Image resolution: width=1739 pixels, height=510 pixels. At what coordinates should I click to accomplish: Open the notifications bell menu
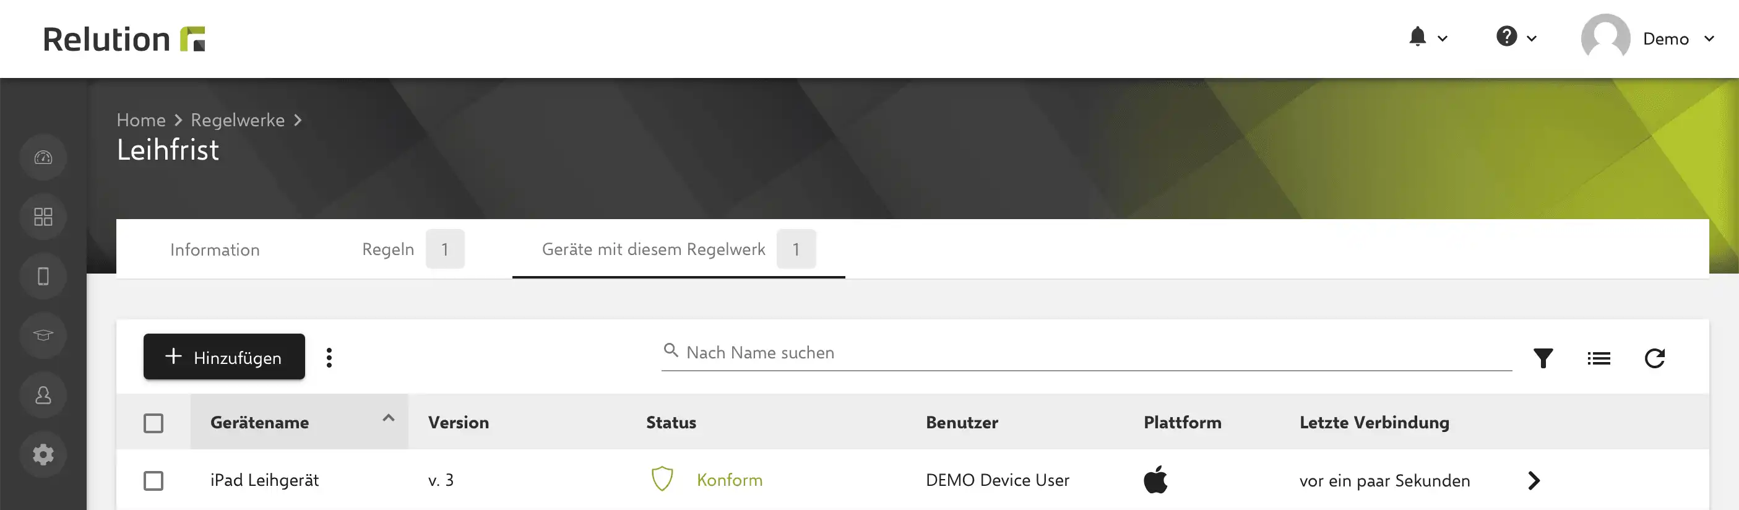(1417, 37)
